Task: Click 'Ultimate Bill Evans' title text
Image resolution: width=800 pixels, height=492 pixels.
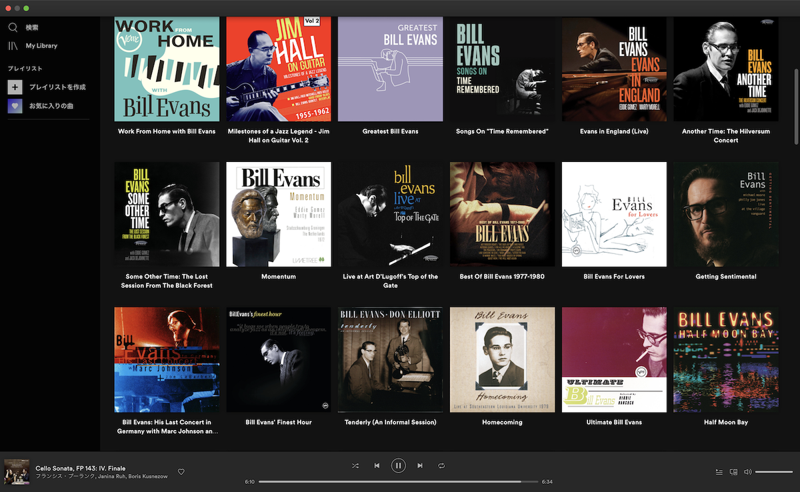Action: [614, 422]
